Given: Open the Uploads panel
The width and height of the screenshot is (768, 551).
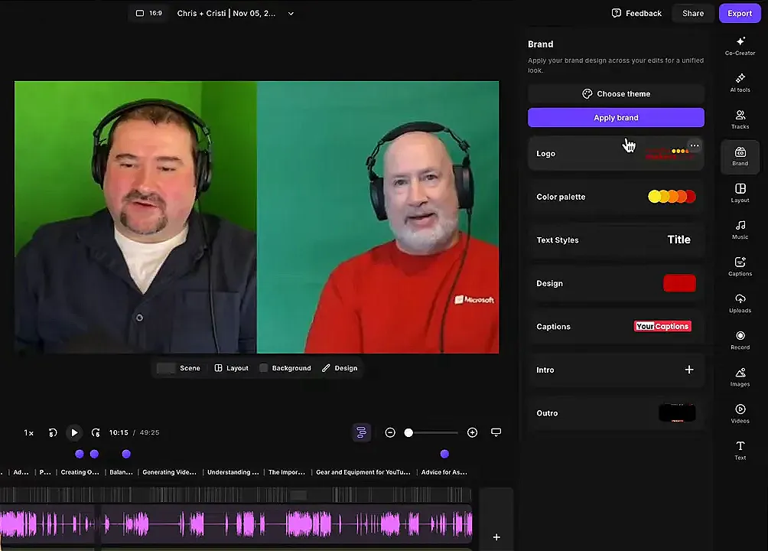Looking at the screenshot, I should click(740, 304).
